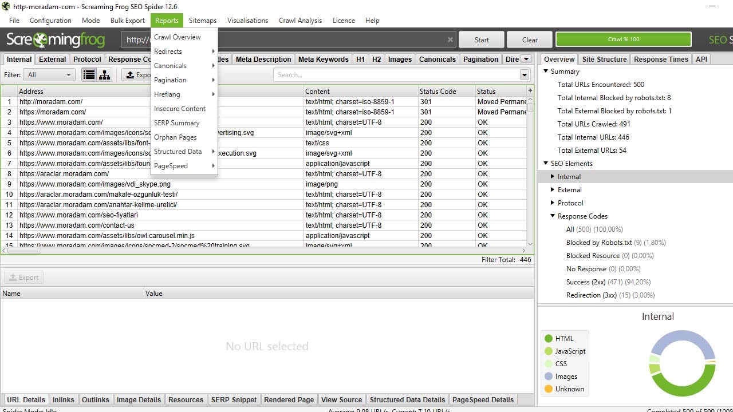This screenshot has width=733, height=412.
Task: Sort by the Address column header
Action: click(160, 91)
